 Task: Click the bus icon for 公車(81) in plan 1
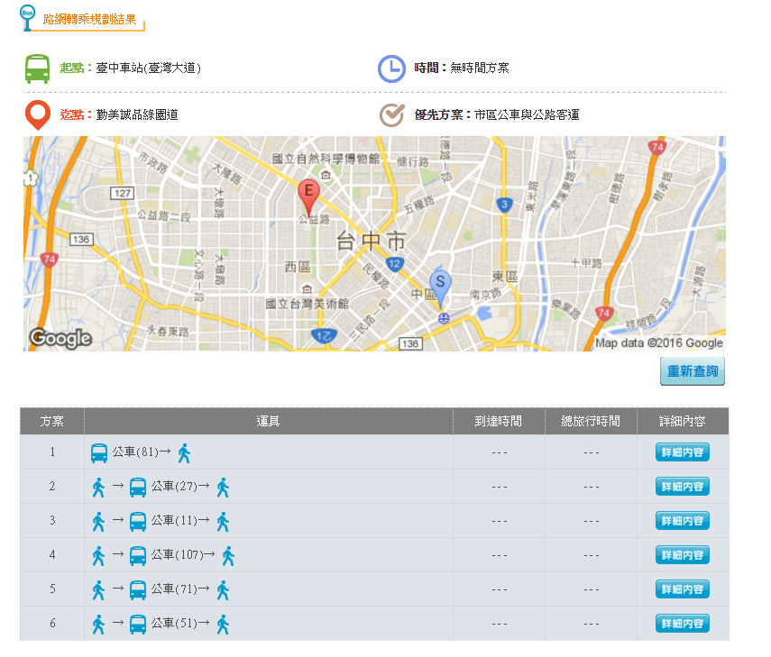99,452
